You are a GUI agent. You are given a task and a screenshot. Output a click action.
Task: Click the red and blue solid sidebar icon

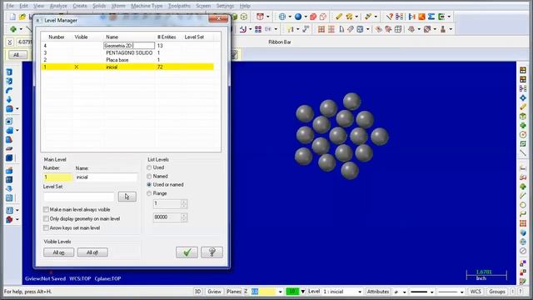click(9, 219)
